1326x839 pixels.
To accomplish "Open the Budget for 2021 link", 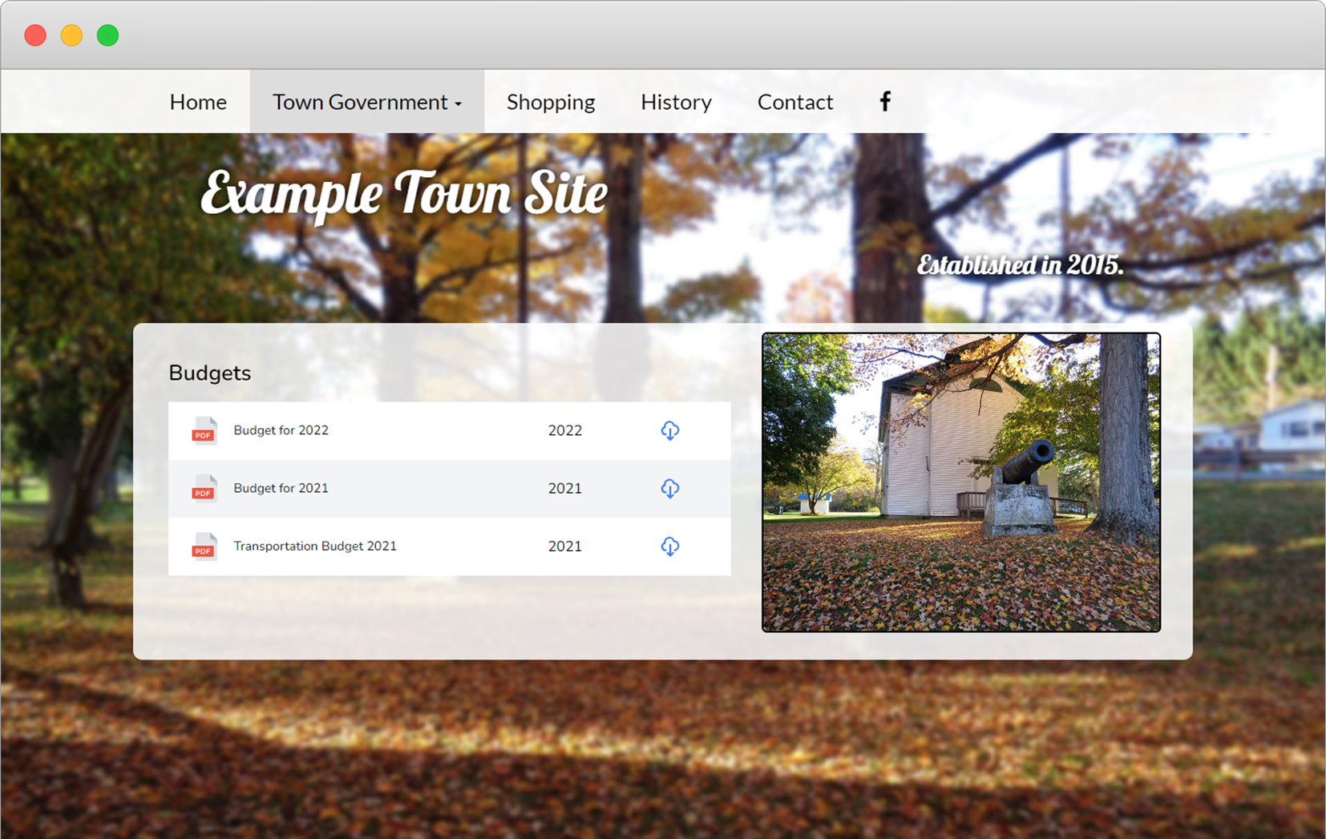I will pyautogui.click(x=281, y=488).
